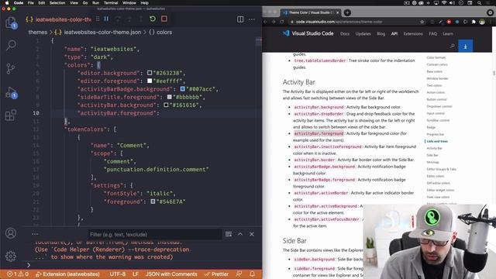Stop debugging with the red square
Image resolution: width=496 pixels, height=279 pixels.
coord(164,19)
